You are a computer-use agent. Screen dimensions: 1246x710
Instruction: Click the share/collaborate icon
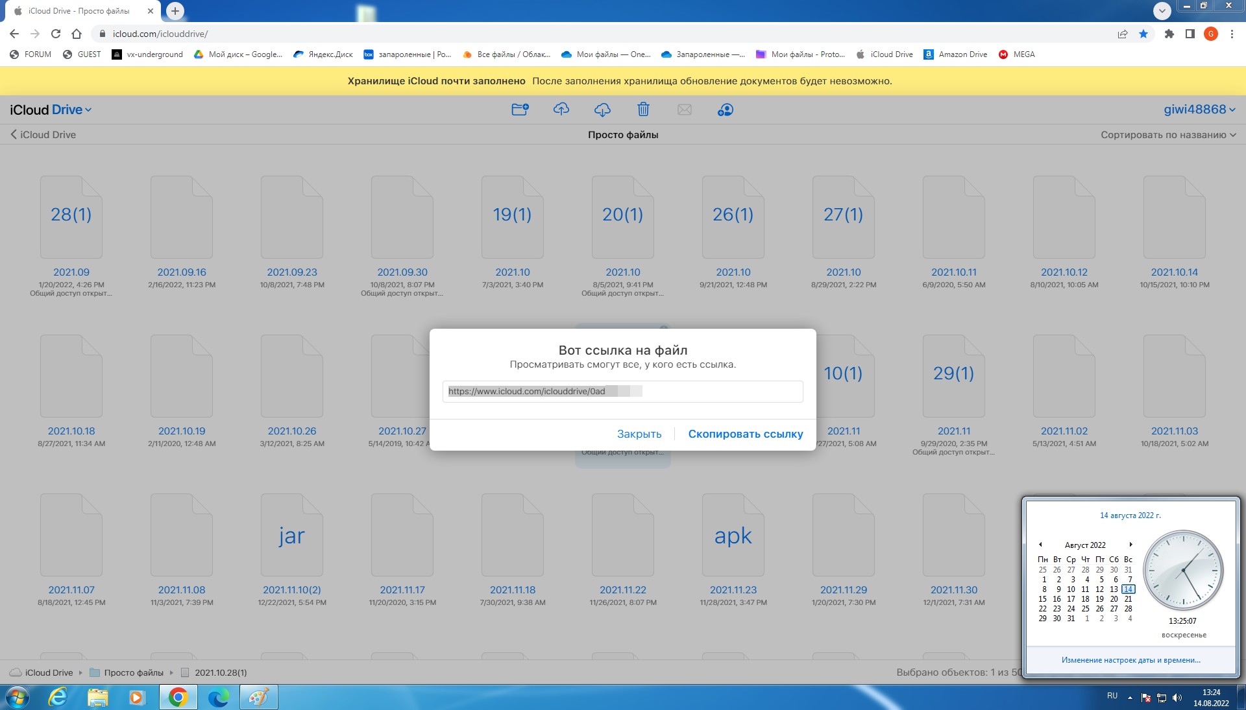724,110
